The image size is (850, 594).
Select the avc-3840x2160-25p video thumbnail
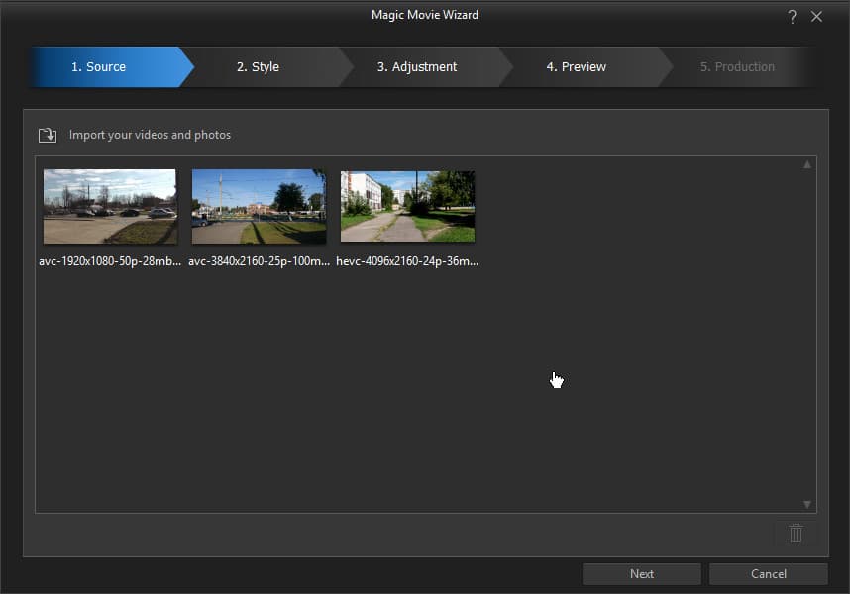point(260,206)
